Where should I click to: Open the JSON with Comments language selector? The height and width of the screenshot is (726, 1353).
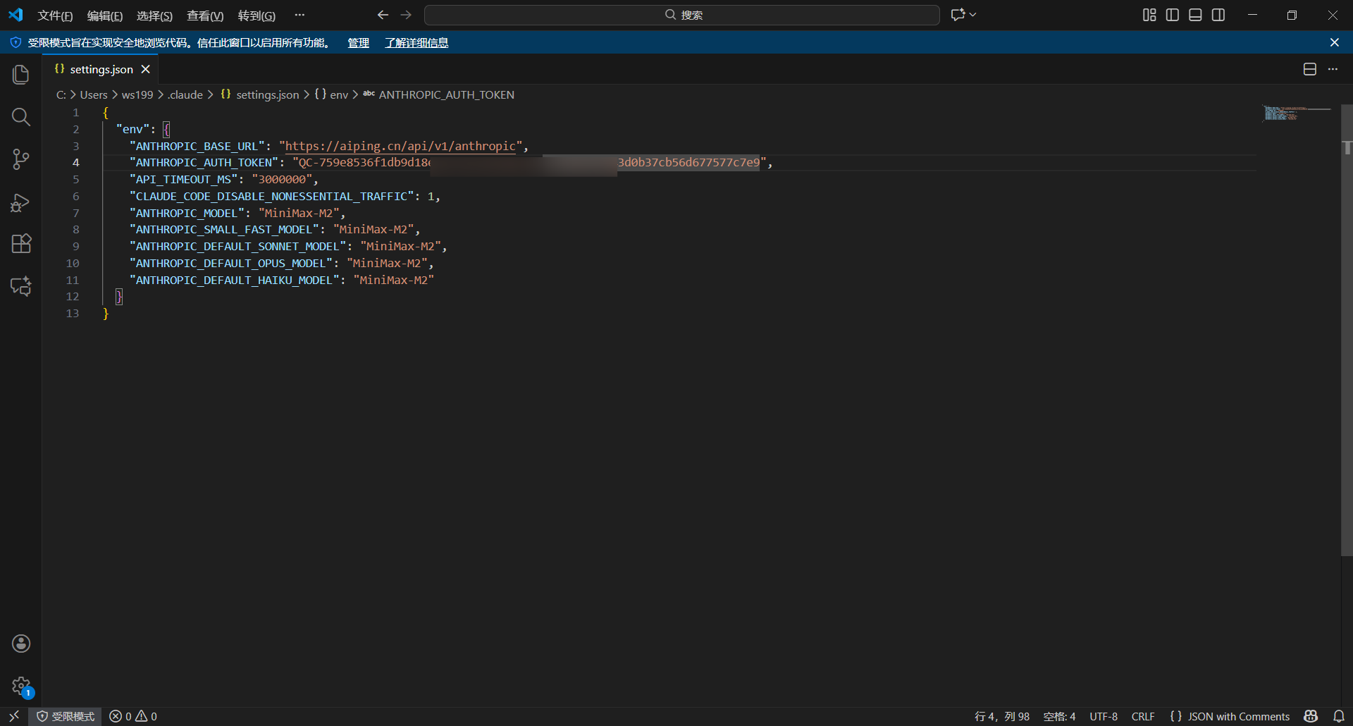[x=1230, y=716]
